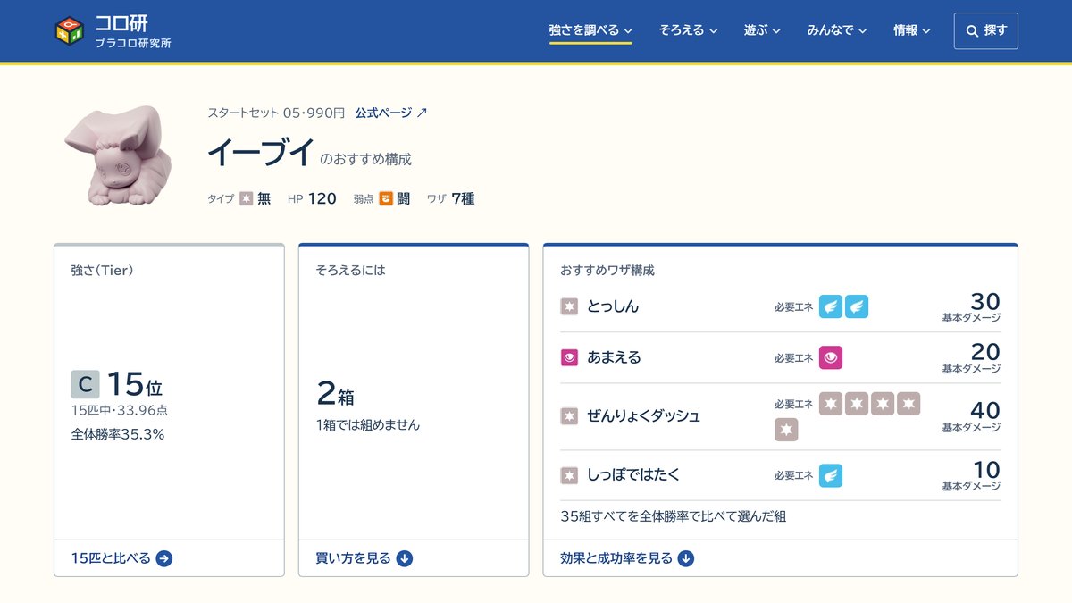Image resolution: width=1072 pixels, height=603 pixels.
Task: Open the そろえる menu
Action: (x=688, y=30)
